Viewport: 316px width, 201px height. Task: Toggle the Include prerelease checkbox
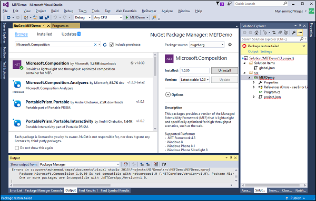[x=112, y=45]
